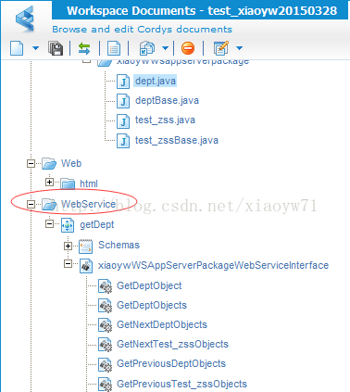The width and height of the screenshot is (350, 392).
Task: Click the edit notepad with pencil icon
Action: pos(221,48)
